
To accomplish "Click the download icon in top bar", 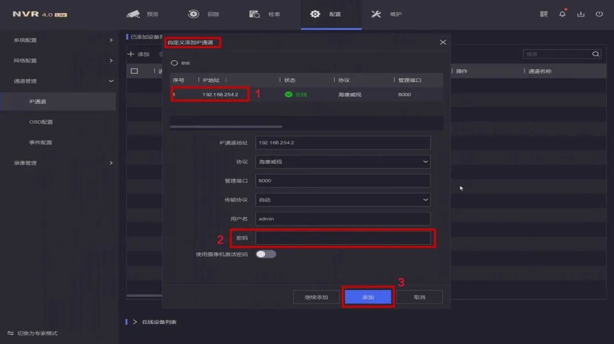I will point(580,14).
